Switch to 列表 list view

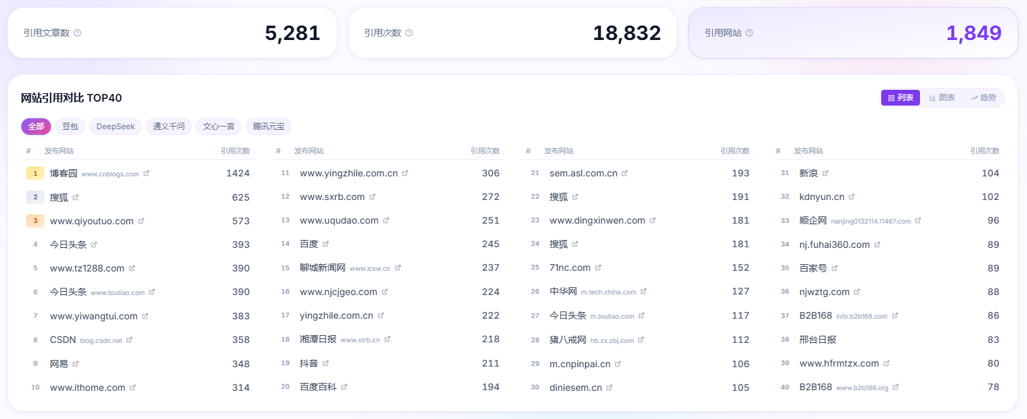point(900,98)
